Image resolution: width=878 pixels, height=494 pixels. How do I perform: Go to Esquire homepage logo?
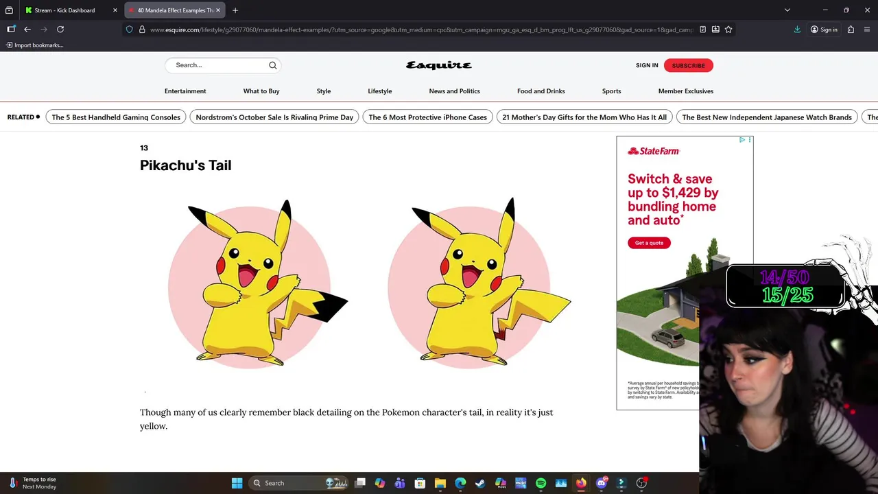(x=439, y=65)
